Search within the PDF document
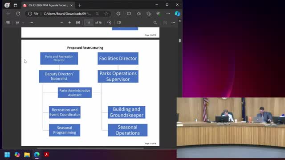285x160 pixels. tap(155, 23)
